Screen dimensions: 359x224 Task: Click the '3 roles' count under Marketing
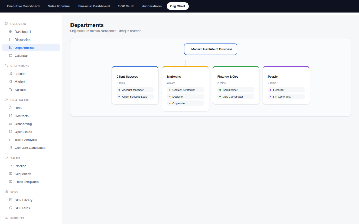[171, 83]
